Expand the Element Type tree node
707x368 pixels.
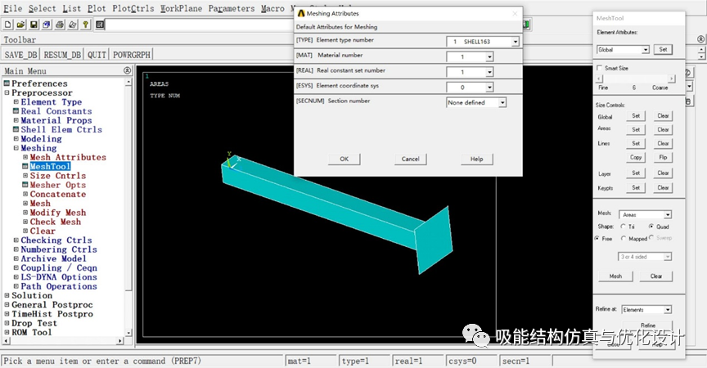(x=16, y=101)
